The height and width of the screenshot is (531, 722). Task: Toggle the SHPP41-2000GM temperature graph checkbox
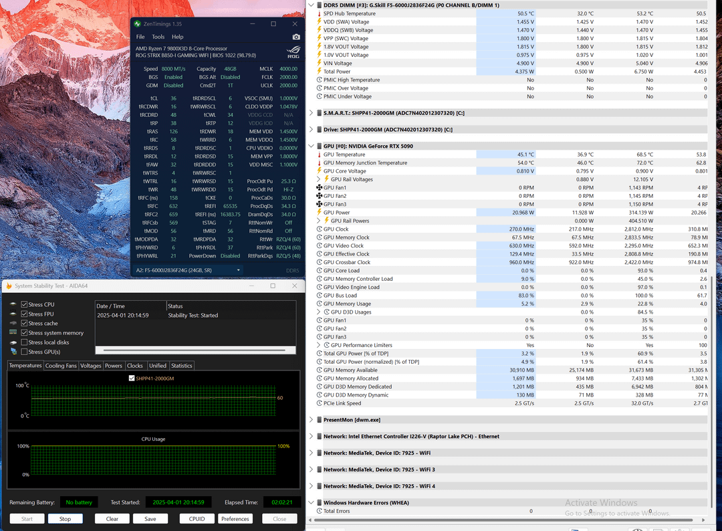coord(132,378)
